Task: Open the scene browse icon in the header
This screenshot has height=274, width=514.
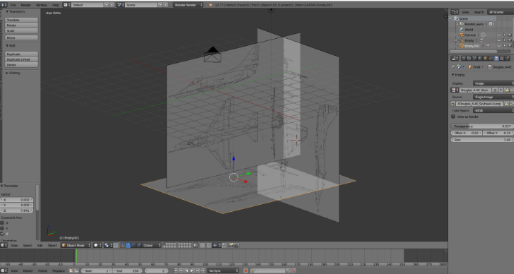Action: (120, 5)
